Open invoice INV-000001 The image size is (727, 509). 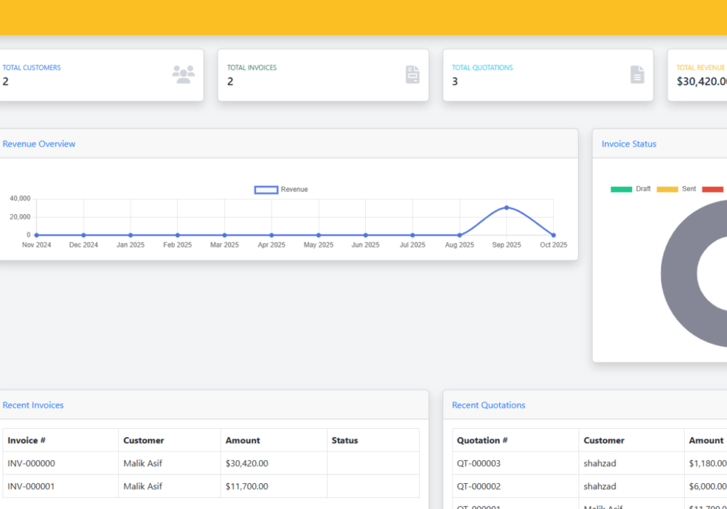[31, 487]
